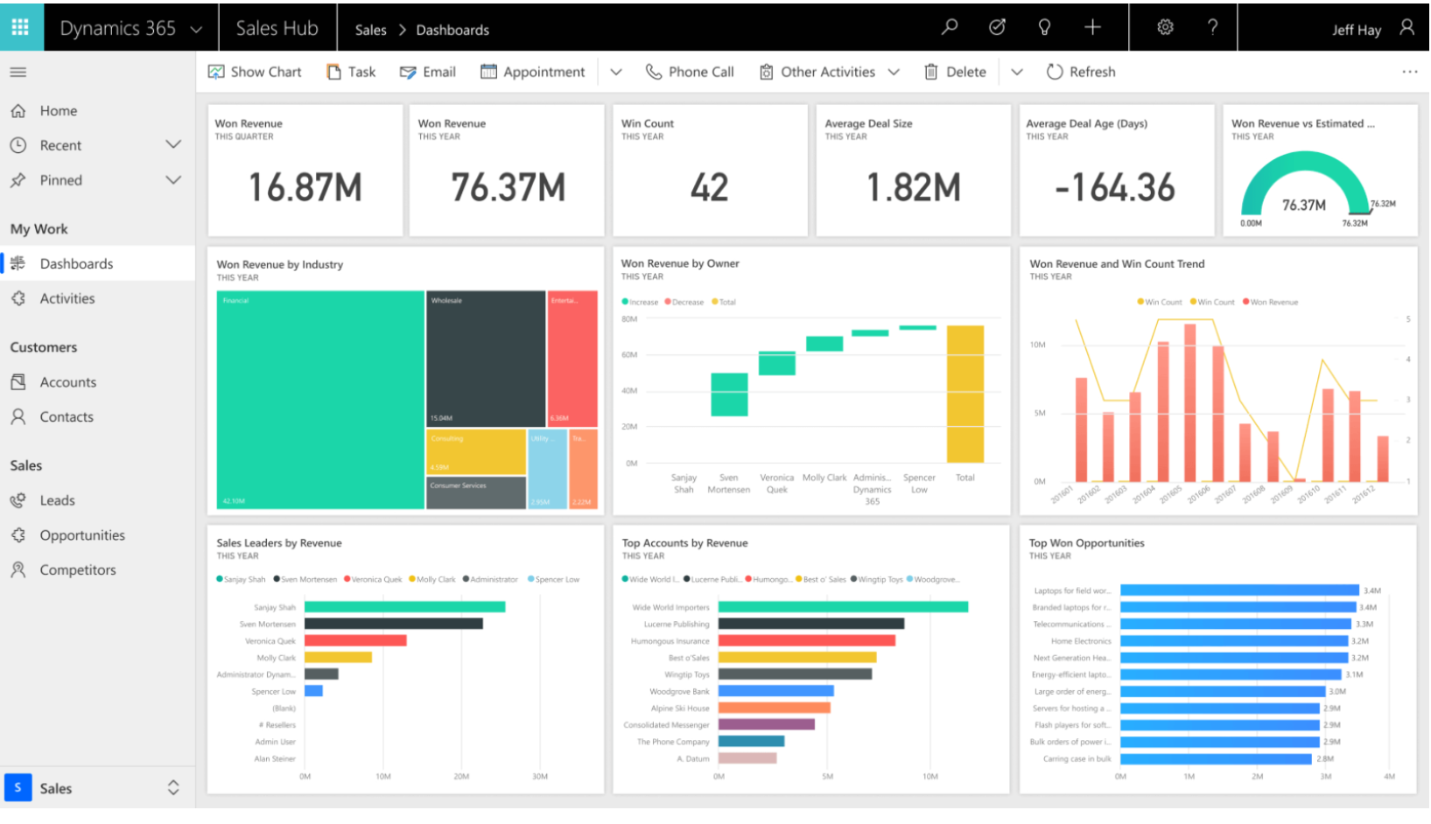Click the plus quick create icon
Viewport: 1431px width, 824px height.
click(1092, 27)
